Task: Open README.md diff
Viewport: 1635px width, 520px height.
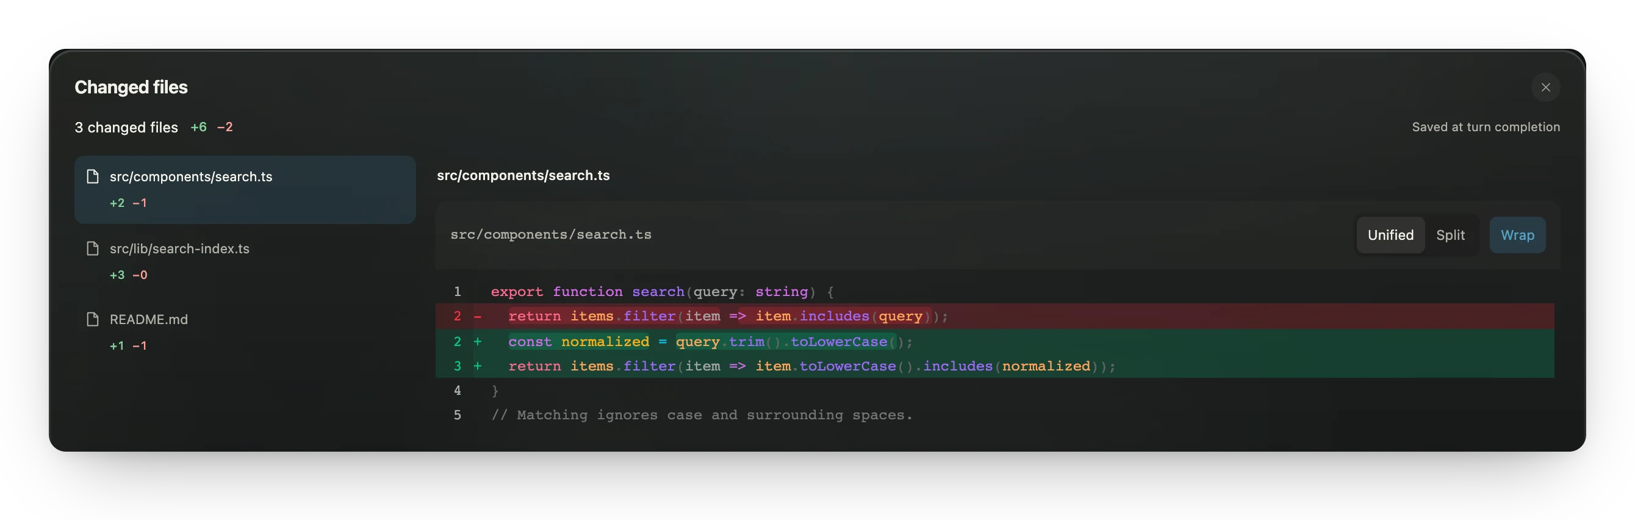Action: [245, 332]
